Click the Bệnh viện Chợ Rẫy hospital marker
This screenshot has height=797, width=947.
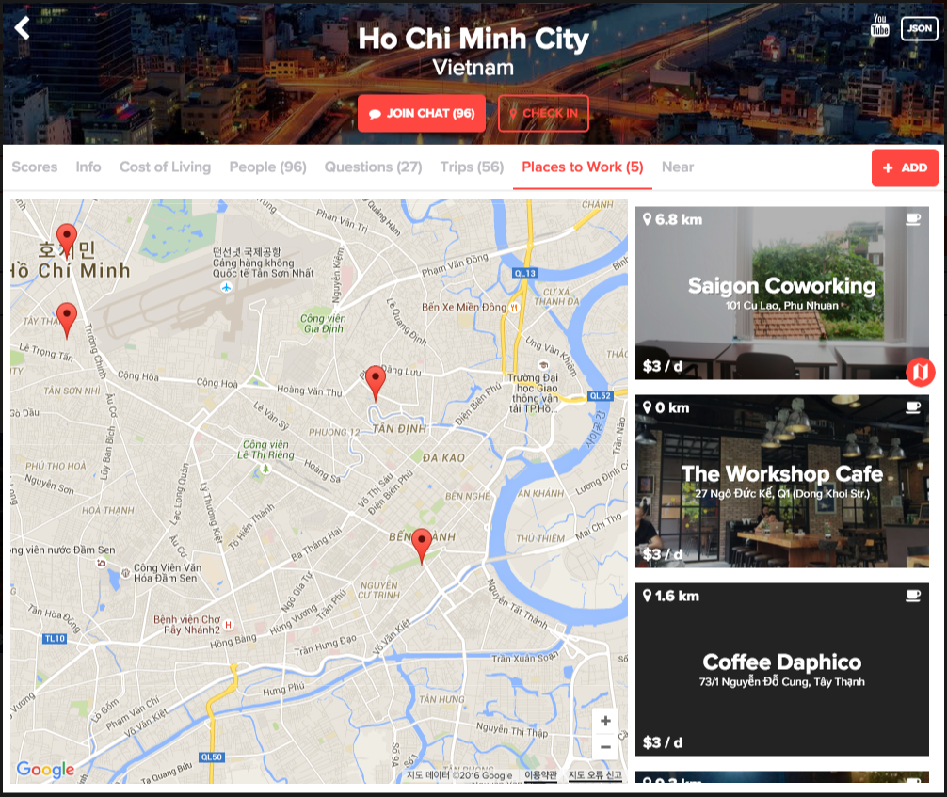click(228, 624)
